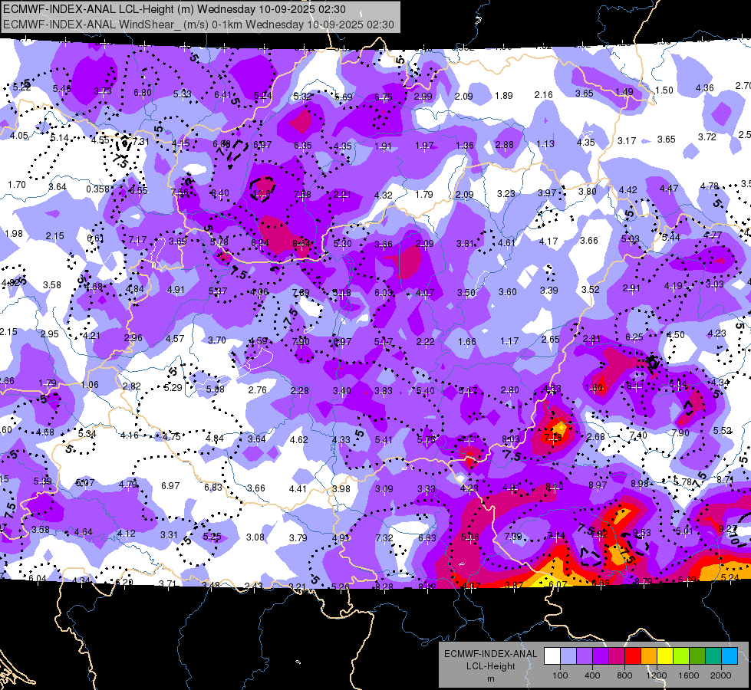Click the WindShear 0-1km title line
Viewport: 751px width, 690px height.
click(198, 25)
